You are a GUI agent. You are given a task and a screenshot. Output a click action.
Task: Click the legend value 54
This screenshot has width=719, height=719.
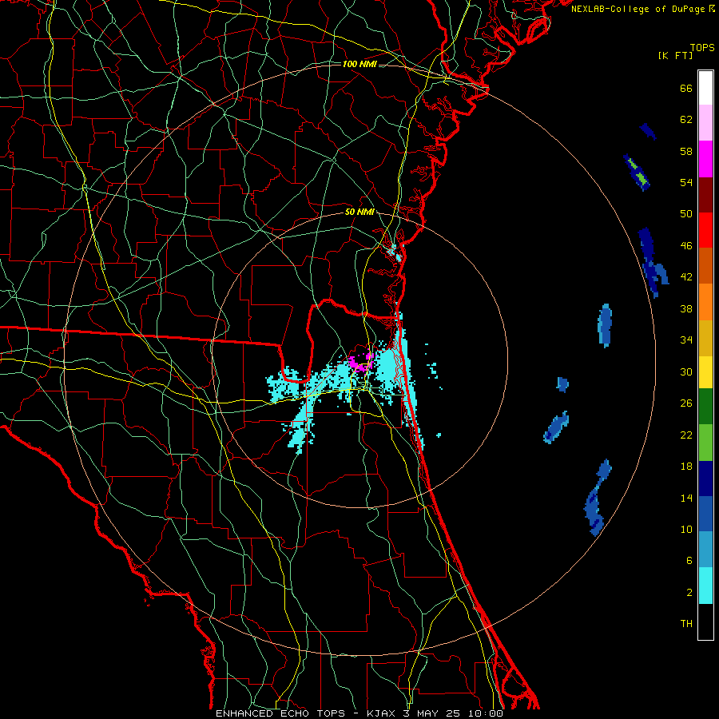coord(686,182)
